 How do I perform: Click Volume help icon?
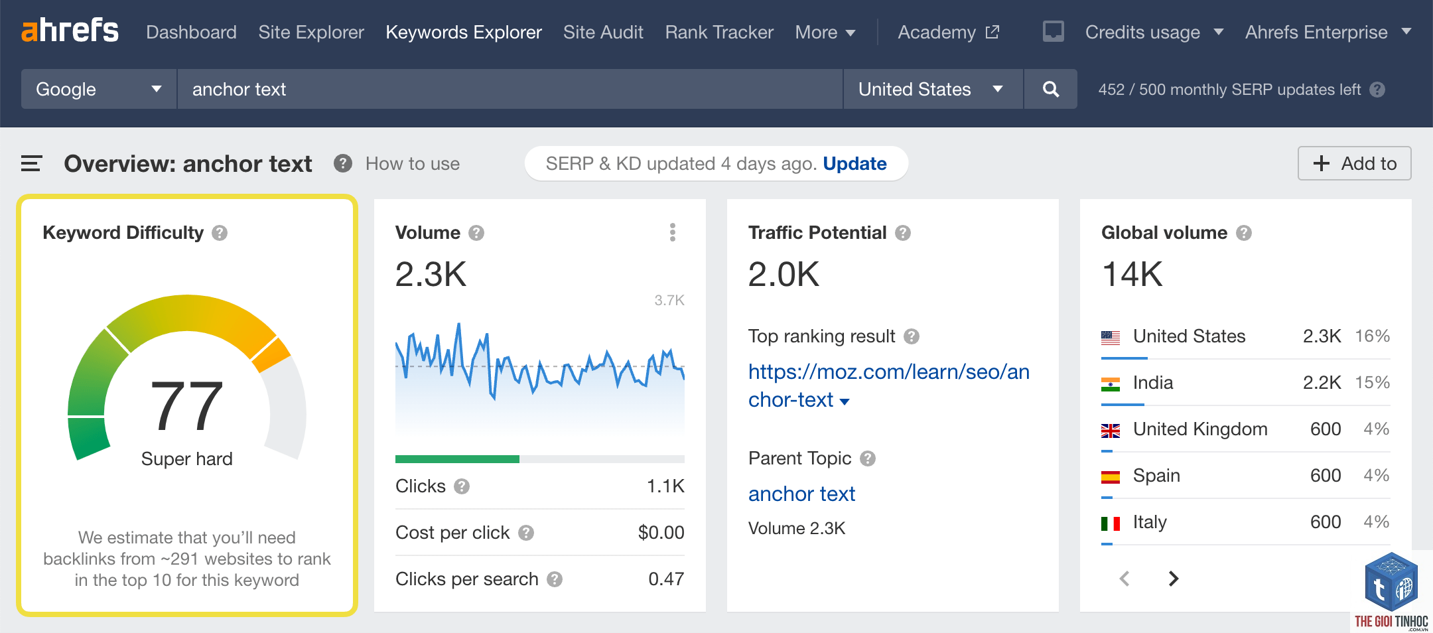476,233
